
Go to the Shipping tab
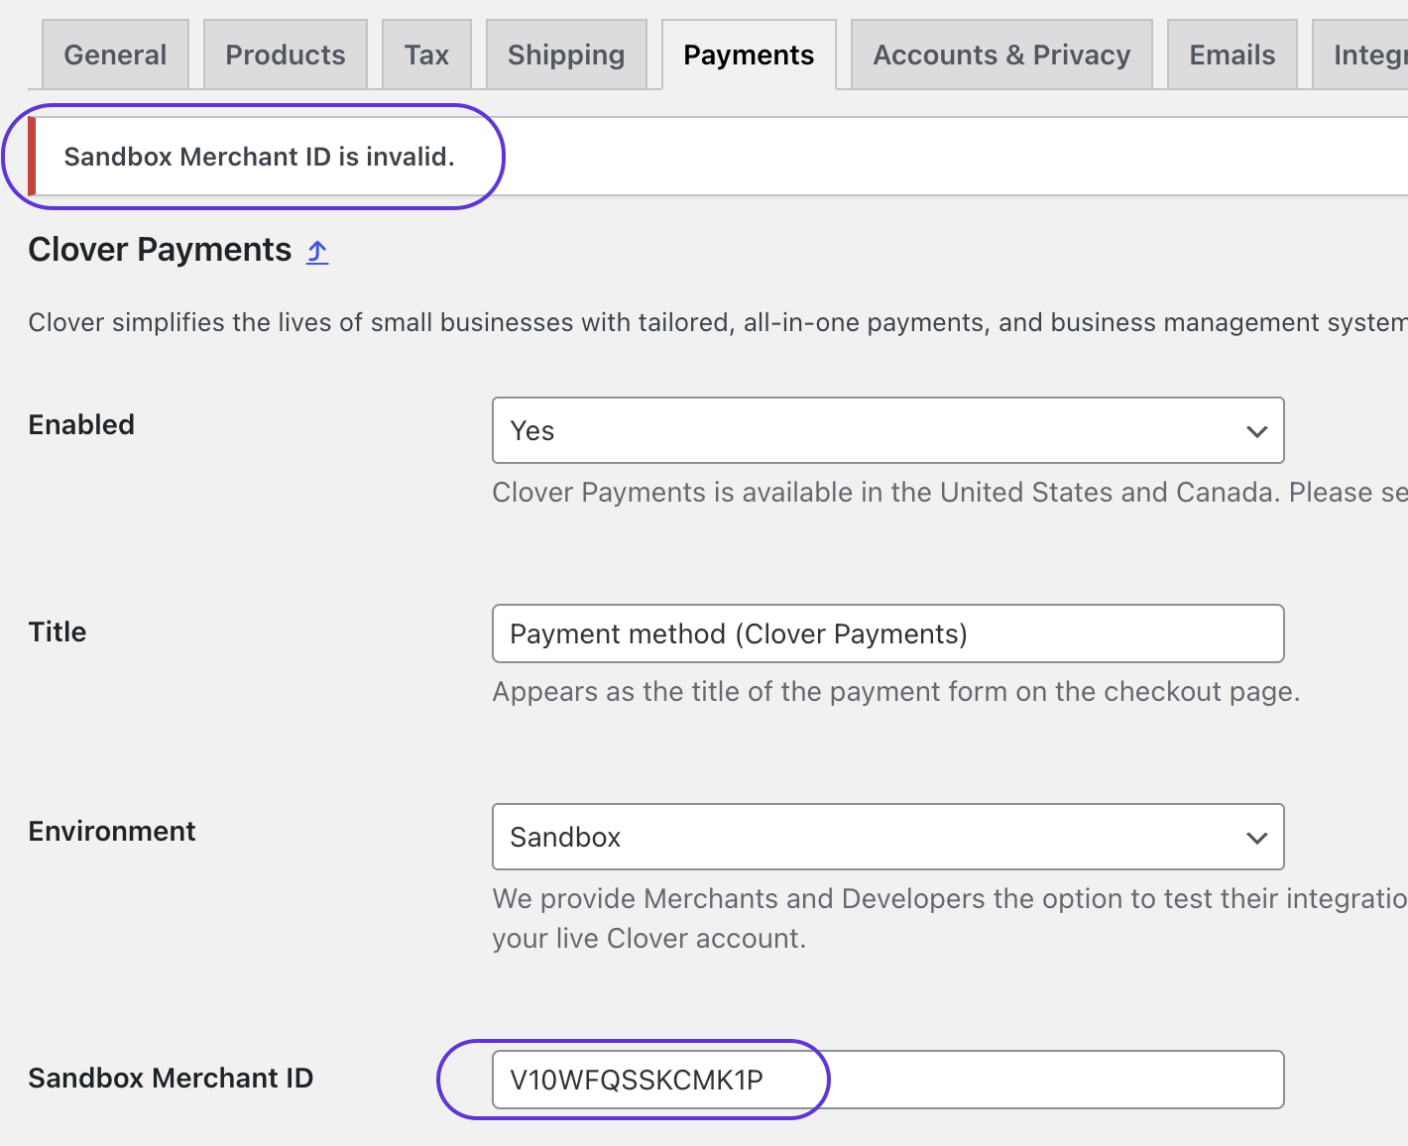tap(566, 55)
